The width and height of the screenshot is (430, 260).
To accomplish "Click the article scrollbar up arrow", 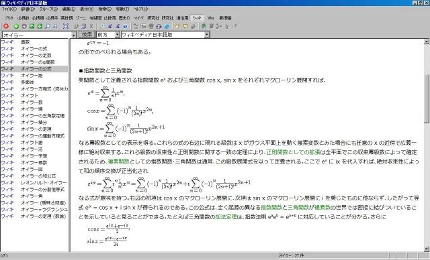I will [427, 42].
